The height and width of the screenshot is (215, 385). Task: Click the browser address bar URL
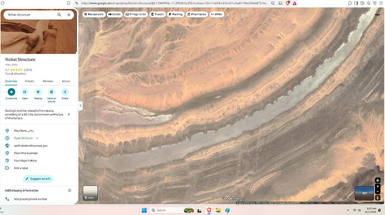click(x=174, y=3)
